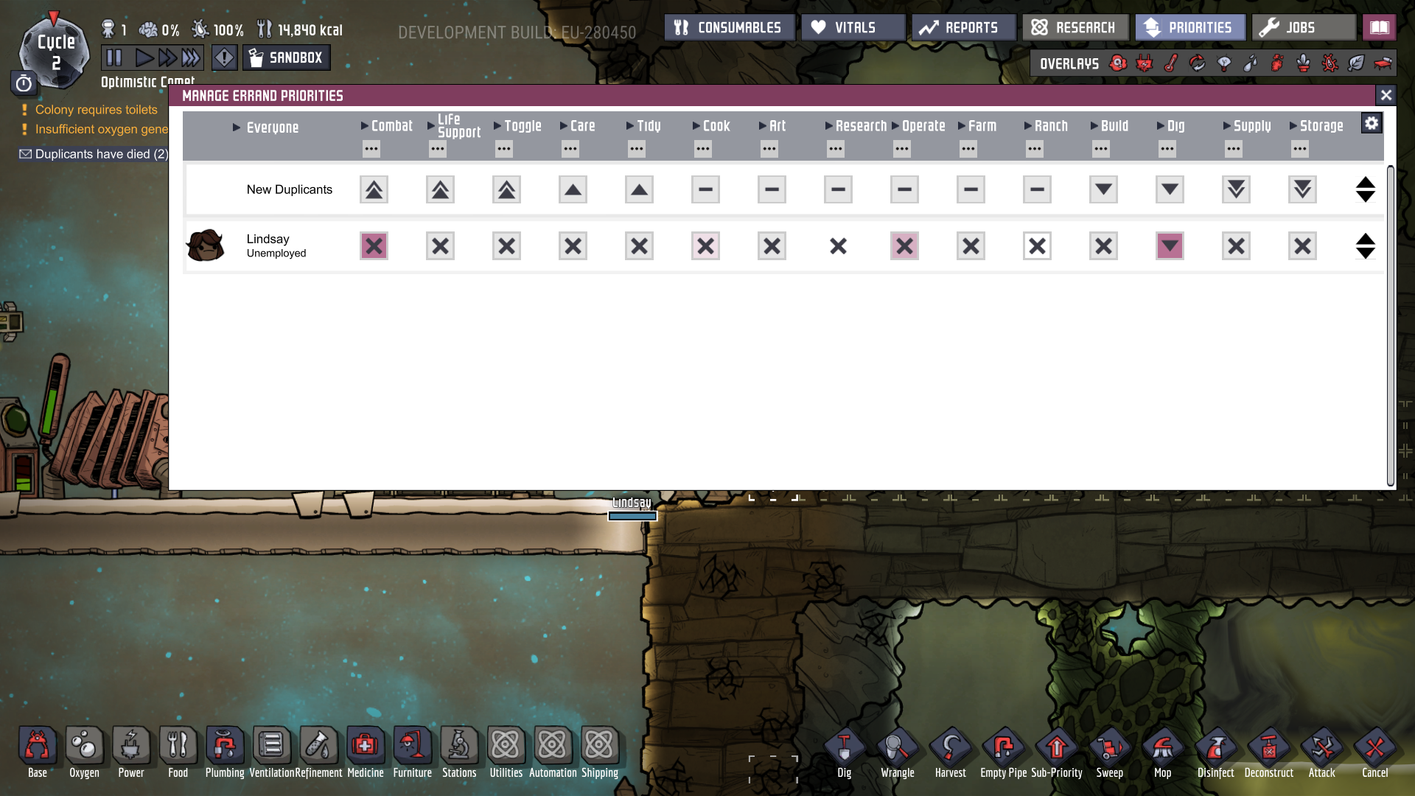Expand the Everyone column header
The image size is (1415, 796).
[x=237, y=127]
